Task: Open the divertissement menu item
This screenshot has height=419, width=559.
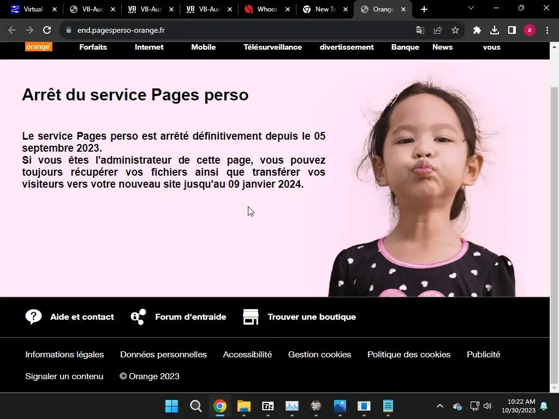Action: tap(347, 47)
